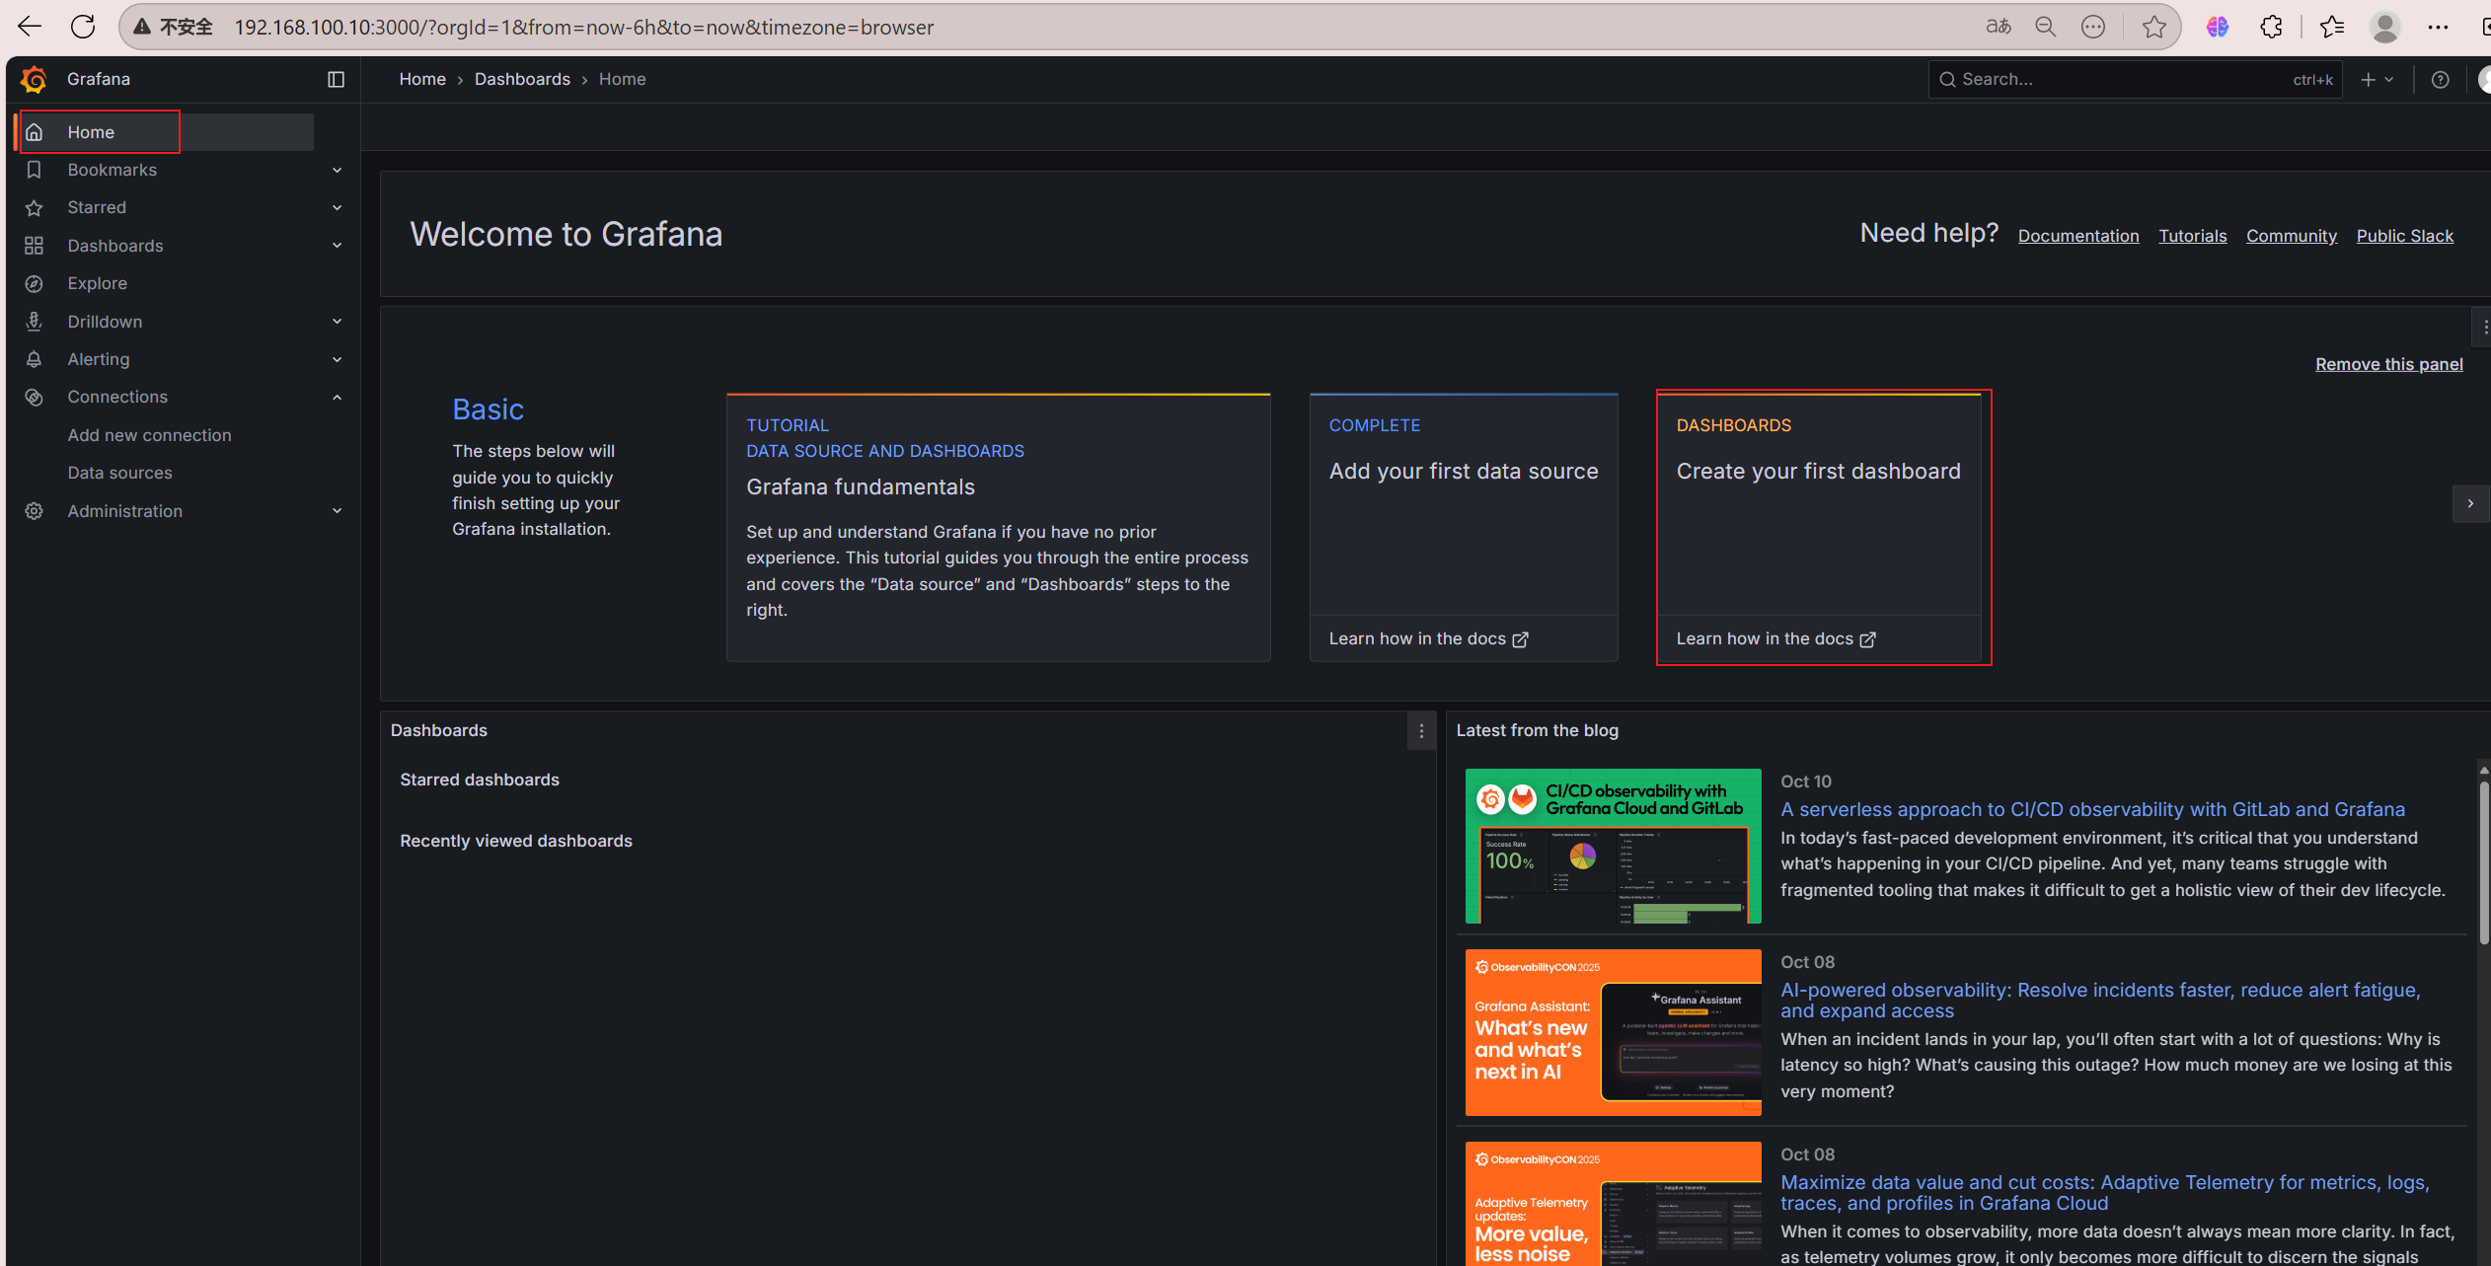Open Alerting menu item label
This screenshot has width=2491, height=1266.
point(99,359)
